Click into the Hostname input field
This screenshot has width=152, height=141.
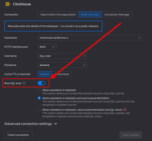pos(88,38)
